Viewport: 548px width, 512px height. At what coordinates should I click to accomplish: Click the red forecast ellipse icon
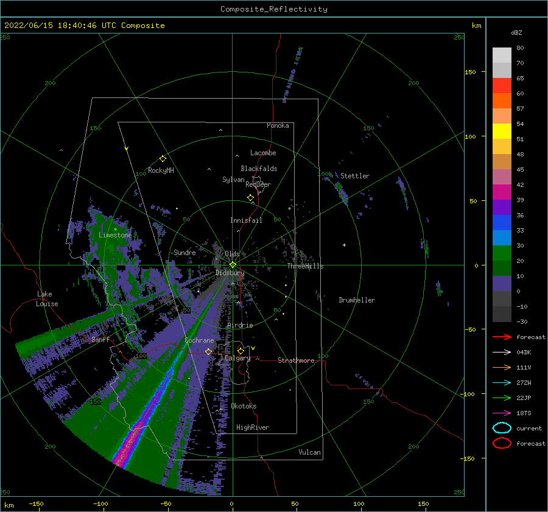coord(502,443)
